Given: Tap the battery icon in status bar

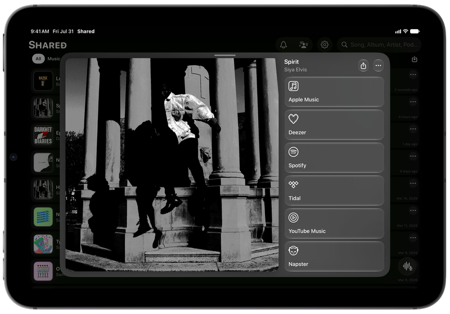Looking at the screenshot, I should click(415, 32).
